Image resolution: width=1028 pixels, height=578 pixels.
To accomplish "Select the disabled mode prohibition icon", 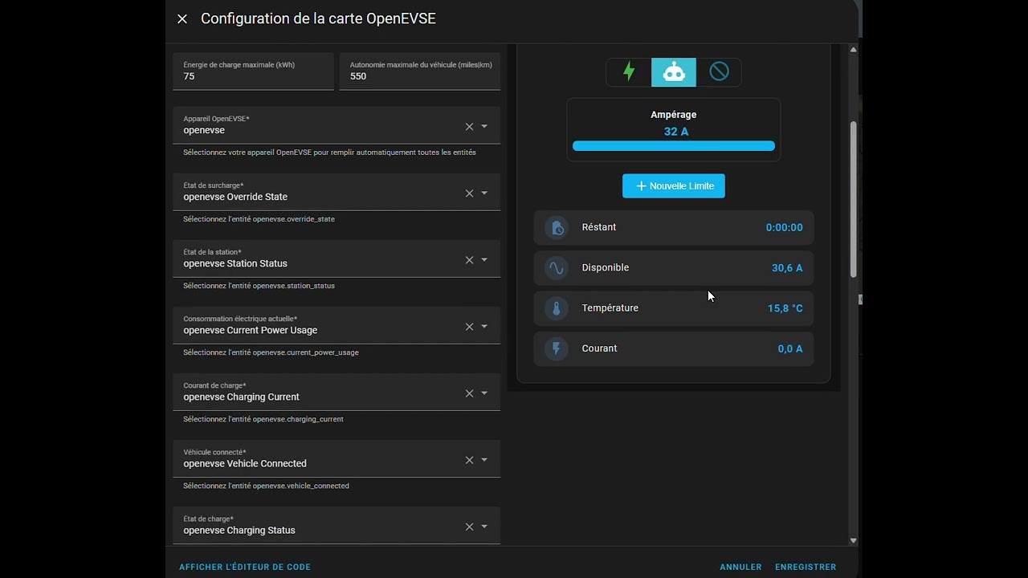I will 719,72.
